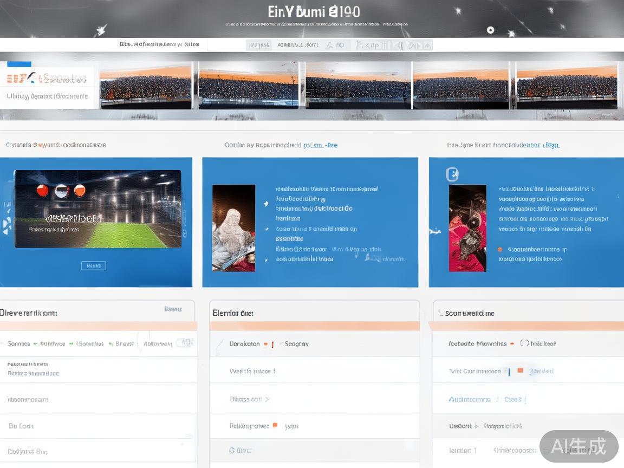This screenshot has width=624, height=468.
Task: Open the dropdown at the right of the filter row
Action: 185,343
